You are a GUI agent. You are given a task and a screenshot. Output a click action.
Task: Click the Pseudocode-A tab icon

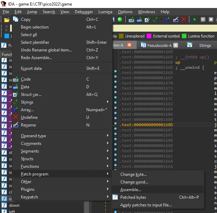[x=143, y=45]
